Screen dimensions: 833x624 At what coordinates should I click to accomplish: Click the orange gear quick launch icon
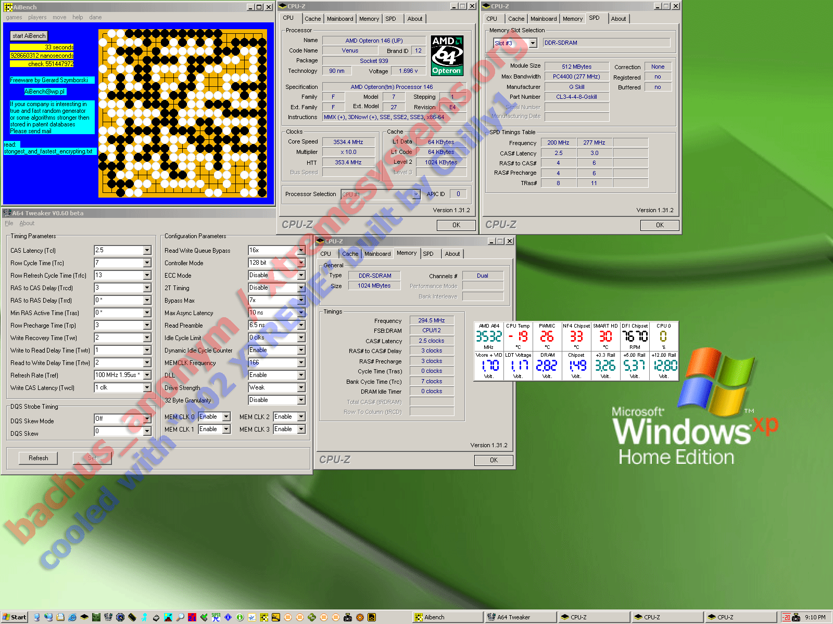click(359, 617)
